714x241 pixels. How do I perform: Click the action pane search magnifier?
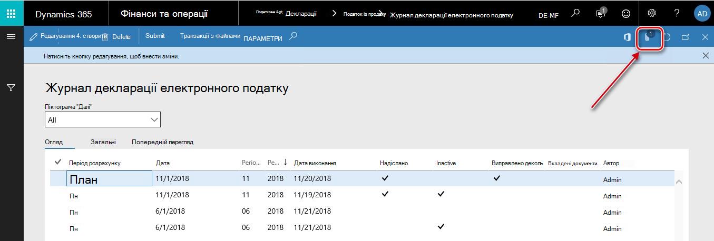click(294, 36)
